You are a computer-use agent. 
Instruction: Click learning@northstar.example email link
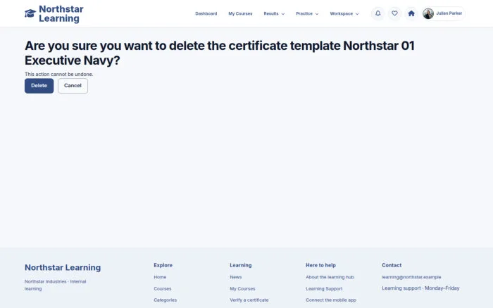[411, 277]
